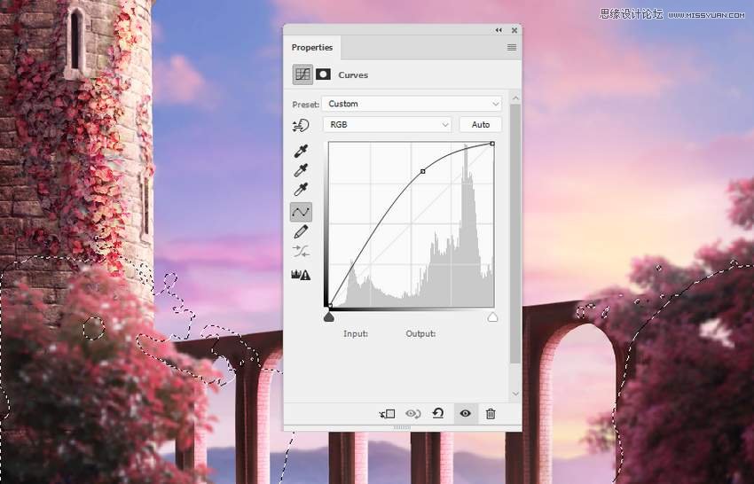Collapse the Properties panel with double arrows
The width and height of the screenshot is (754, 484).
tap(499, 30)
